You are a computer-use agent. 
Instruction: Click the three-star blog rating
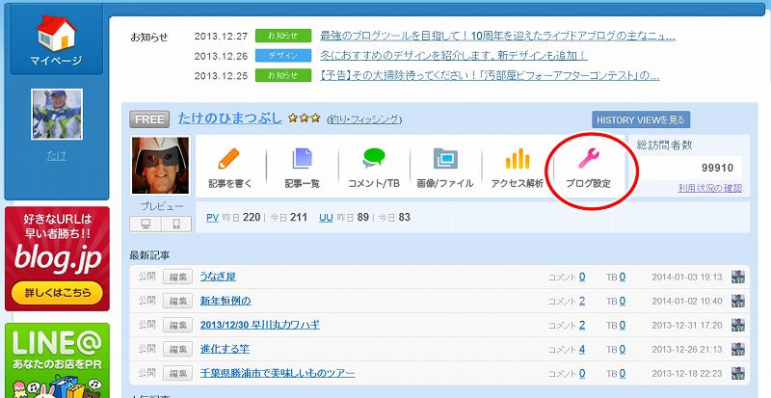[305, 119]
